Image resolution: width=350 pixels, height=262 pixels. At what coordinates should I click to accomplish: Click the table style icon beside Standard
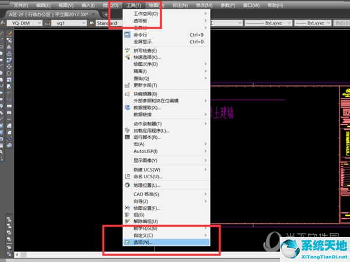92,23
